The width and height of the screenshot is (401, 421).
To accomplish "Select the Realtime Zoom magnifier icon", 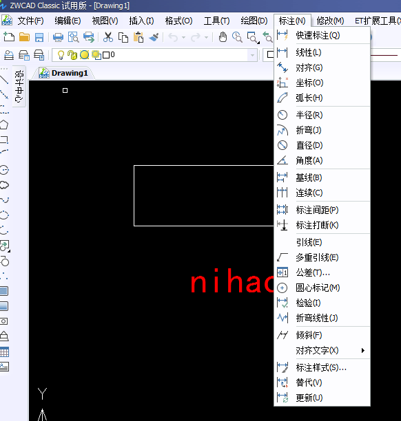I will pos(237,37).
